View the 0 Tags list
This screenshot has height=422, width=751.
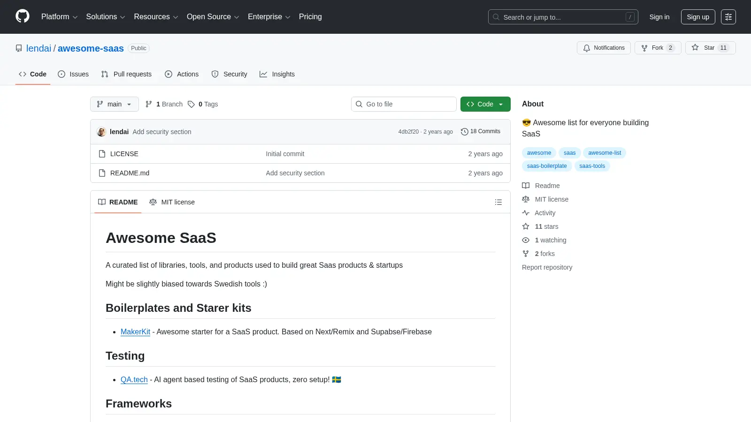tap(203, 104)
